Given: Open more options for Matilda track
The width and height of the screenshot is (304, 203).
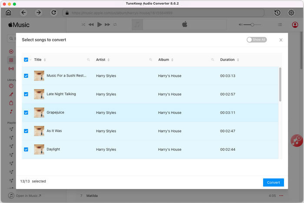Looking at the screenshot, I should pos(281,196).
